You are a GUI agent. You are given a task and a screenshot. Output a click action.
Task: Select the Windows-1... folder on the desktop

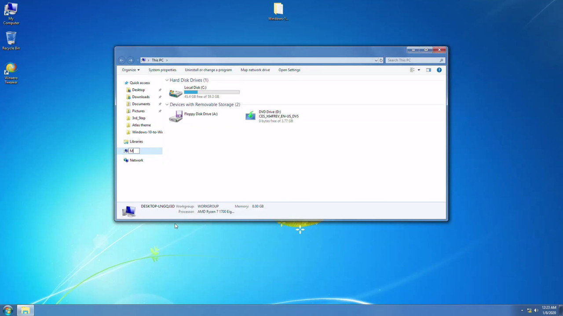point(278,12)
